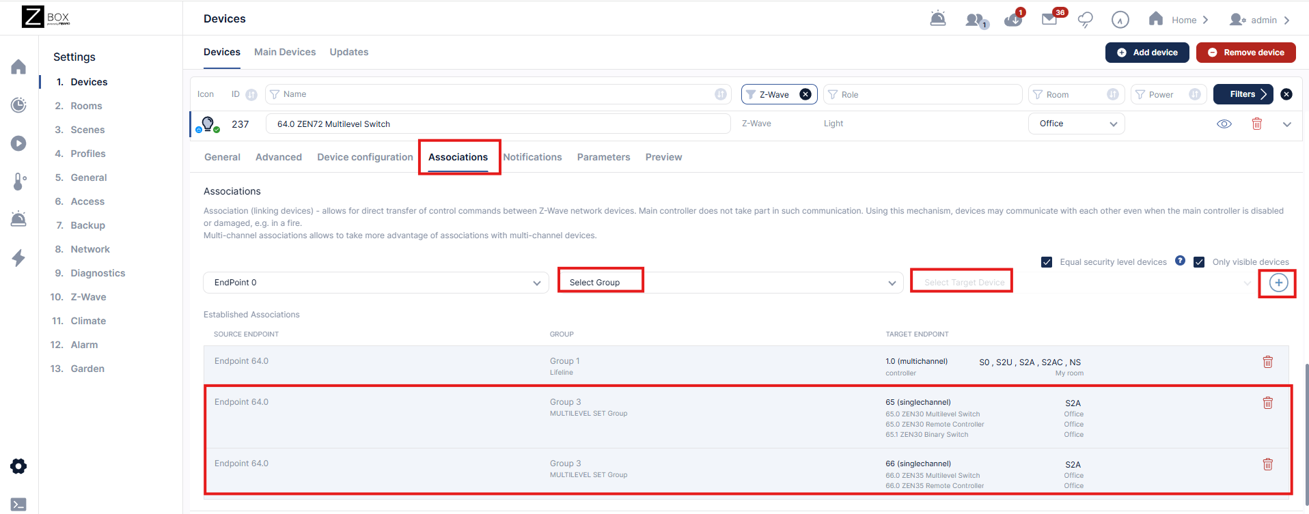This screenshot has height=514, width=1309.
Task: Toggle Only visible devices checkbox
Action: tap(1199, 262)
